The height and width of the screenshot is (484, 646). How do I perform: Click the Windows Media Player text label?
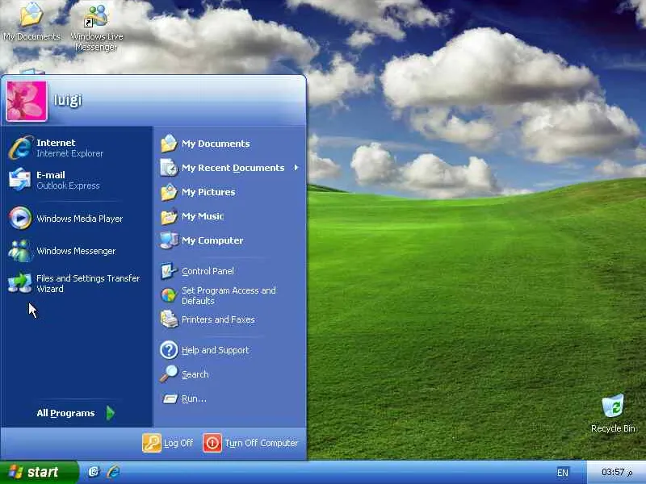tap(79, 219)
